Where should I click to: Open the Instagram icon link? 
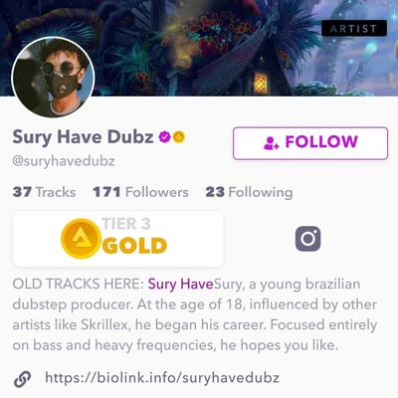tap(308, 239)
